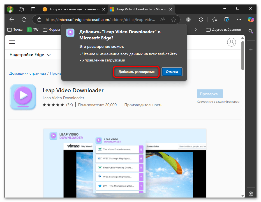Screen dimensions: 261x202
Task: Open the Точка favorites folder
Action: click(x=15, y=30)
